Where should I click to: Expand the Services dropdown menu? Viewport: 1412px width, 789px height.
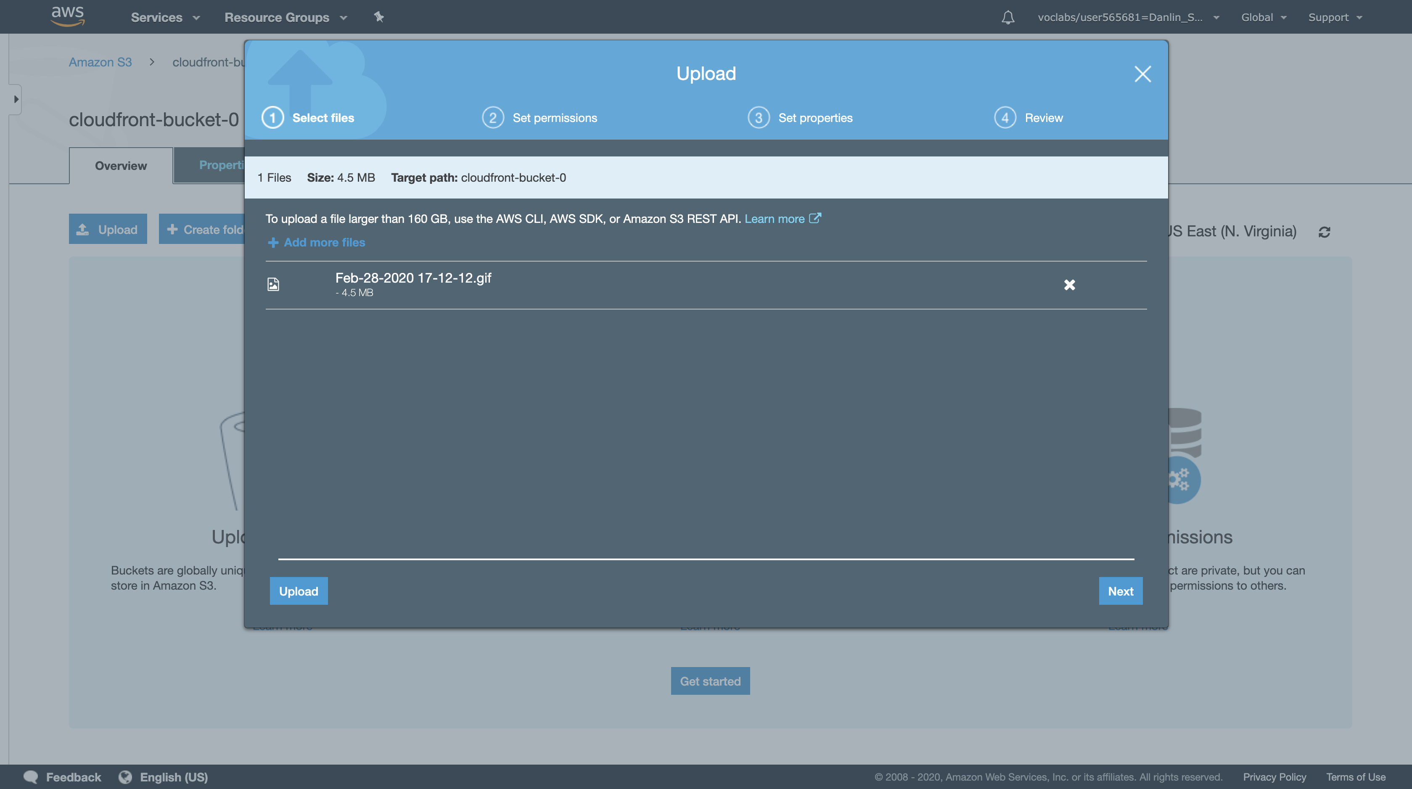165,18
